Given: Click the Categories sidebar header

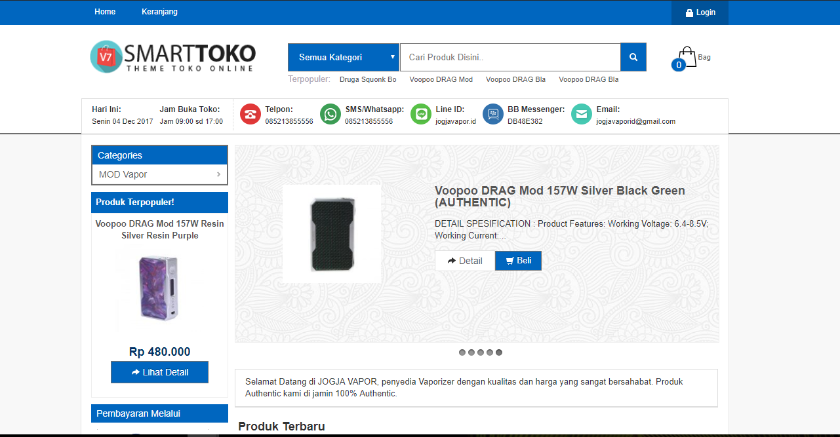Looking at the screenshot, I should click(x=159, y=155).
